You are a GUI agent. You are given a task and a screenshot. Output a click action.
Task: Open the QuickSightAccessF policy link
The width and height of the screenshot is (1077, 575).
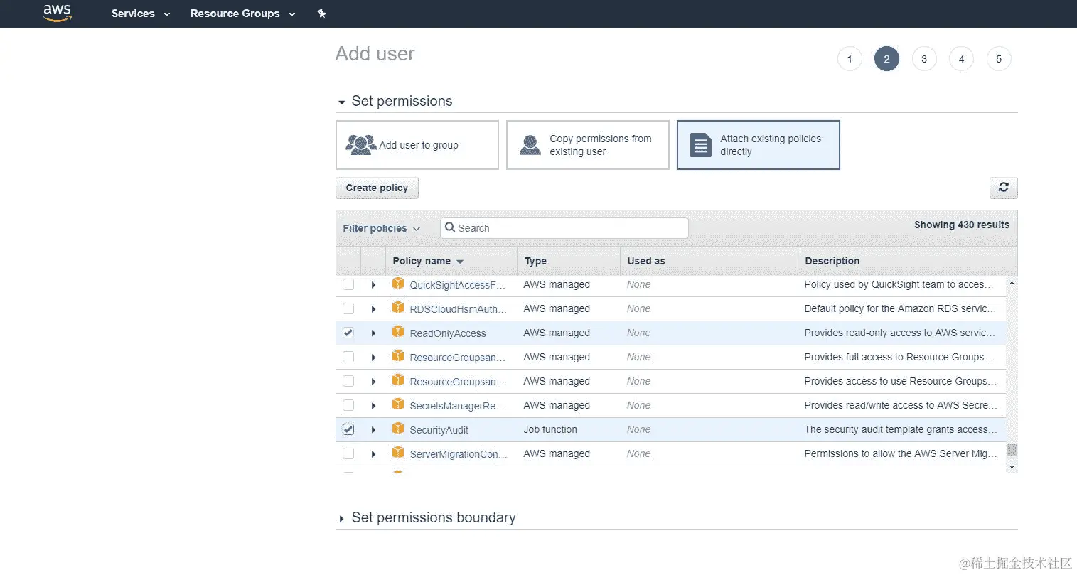click(x=458, y=285)
